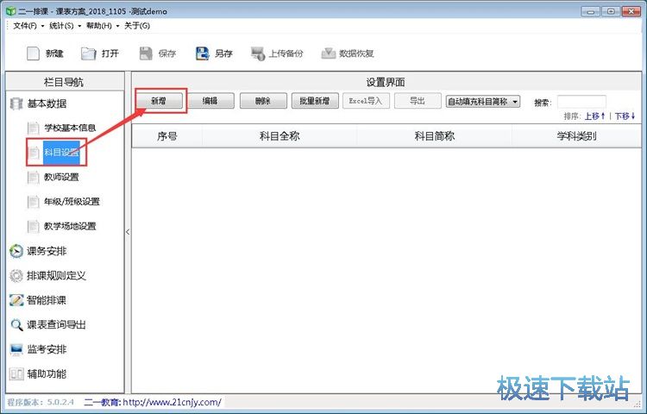647x414 pixels.
Task: Click the document icon beside 教学场地设置
Action: tap(33, 226)
